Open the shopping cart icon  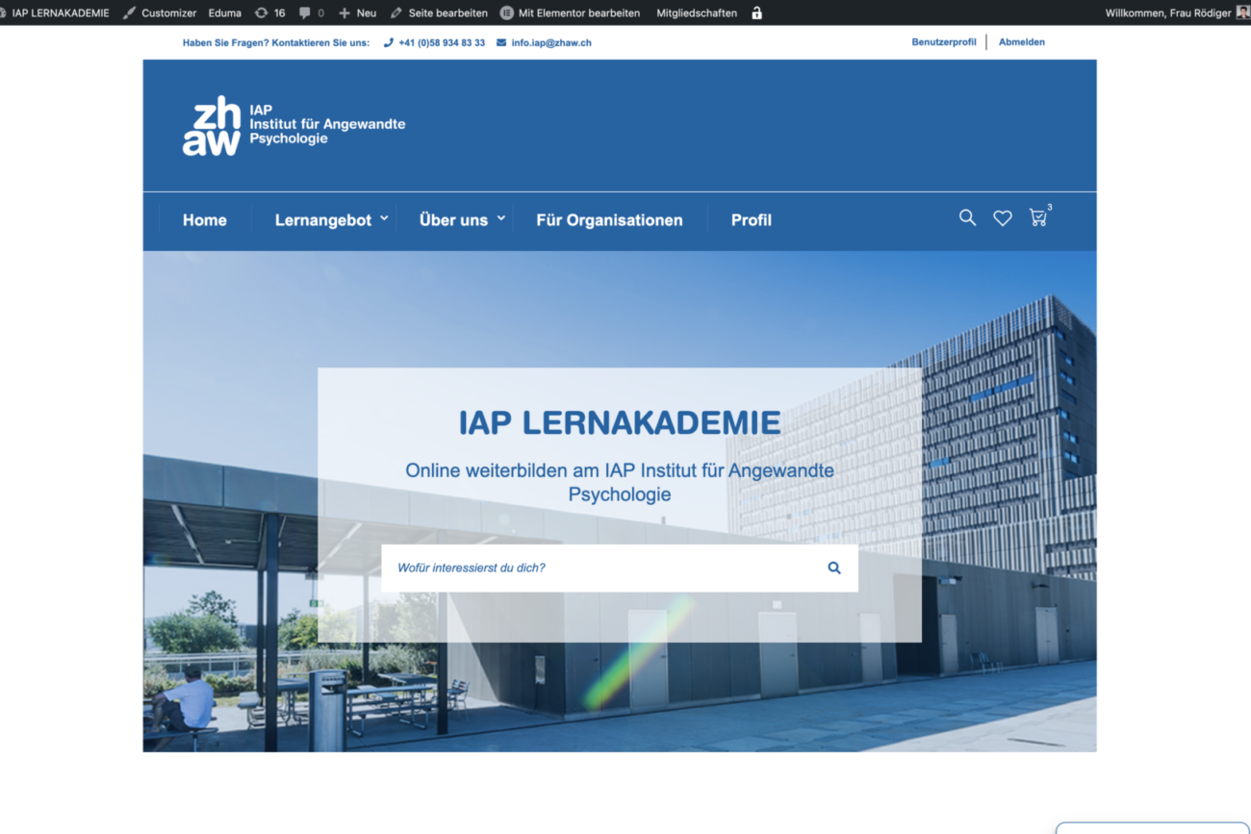(x=1037, y=218)
